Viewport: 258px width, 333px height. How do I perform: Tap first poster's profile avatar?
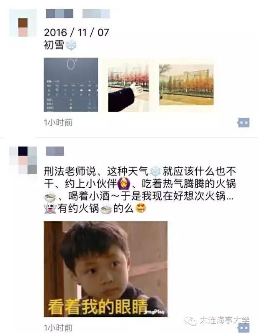tap(23, 23)
